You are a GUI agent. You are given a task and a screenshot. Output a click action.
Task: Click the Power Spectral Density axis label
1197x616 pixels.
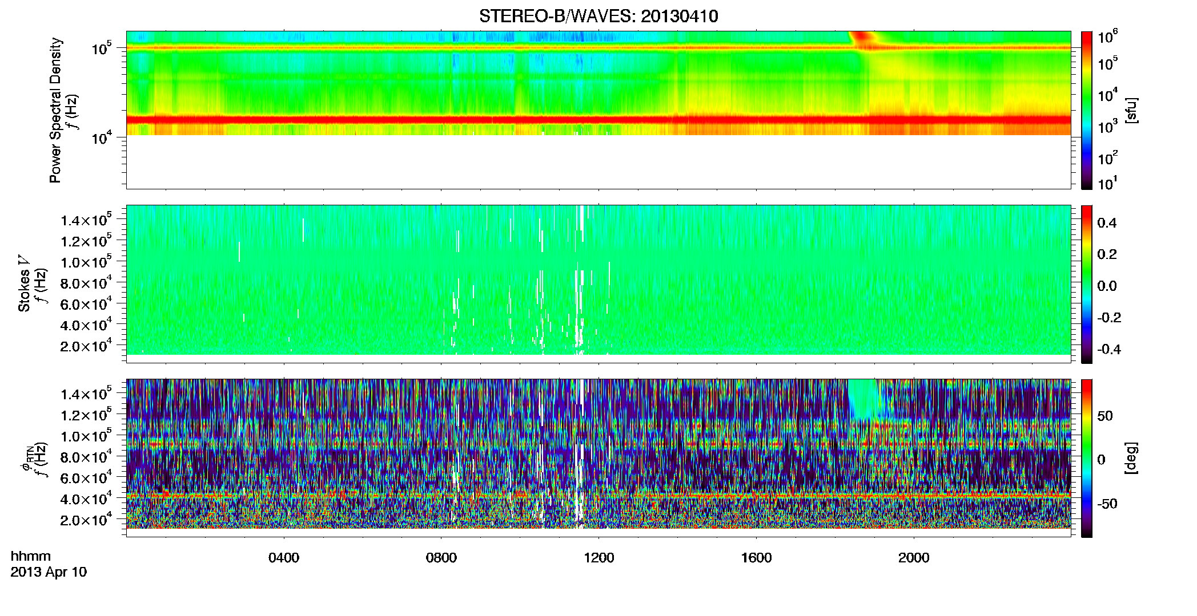pos(55,110)
